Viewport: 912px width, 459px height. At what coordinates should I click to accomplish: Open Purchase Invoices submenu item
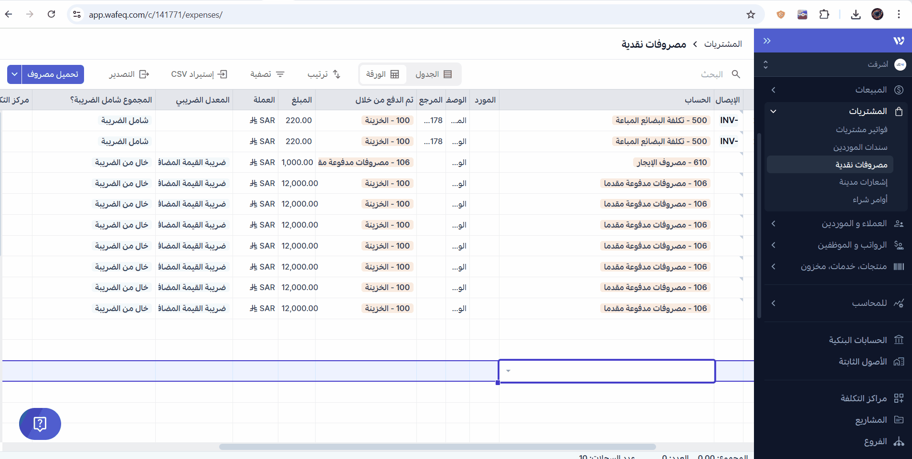click(x=861, y=130)
